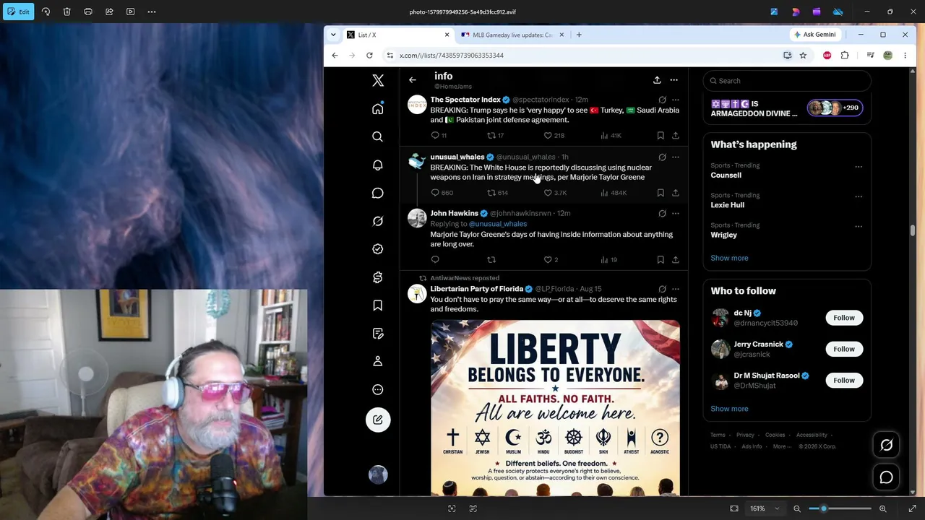Rotate the photo in Photos toolbar
Screen dimensions: 925x520
coord(46,12)
